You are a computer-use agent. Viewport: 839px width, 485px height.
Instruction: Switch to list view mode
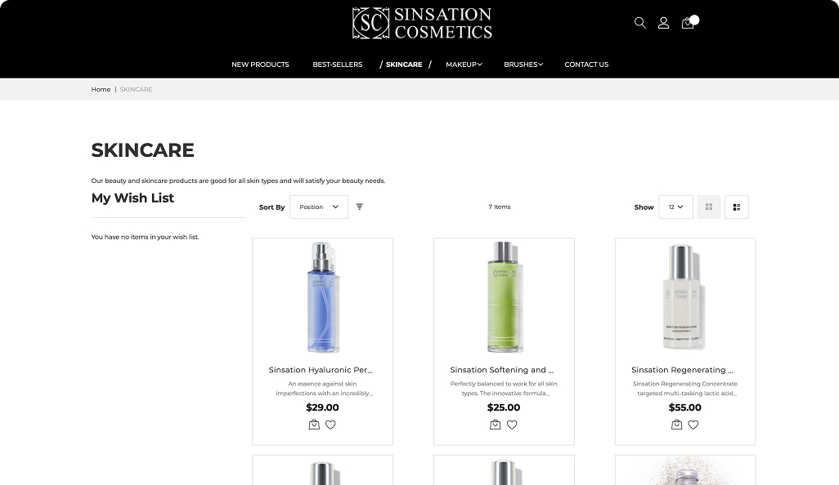tap(737, 207)
